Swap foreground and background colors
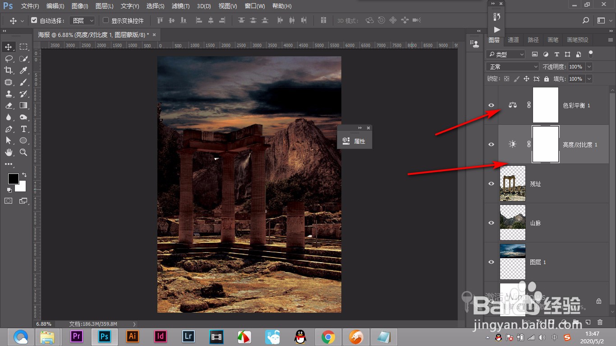The height and width of the screenshot is (346, 616). pyautogui.click(x=24, y=174)
